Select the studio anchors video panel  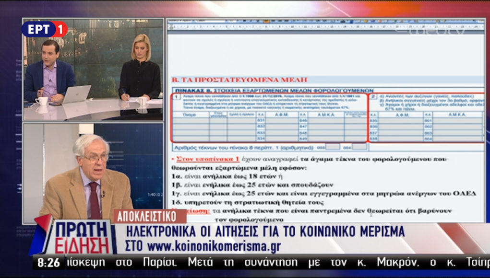click(93, 70)
